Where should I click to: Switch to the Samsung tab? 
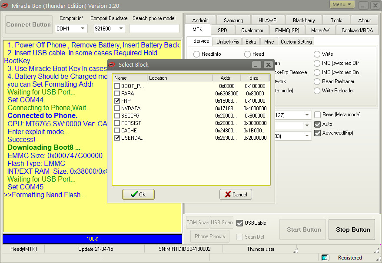233,20
